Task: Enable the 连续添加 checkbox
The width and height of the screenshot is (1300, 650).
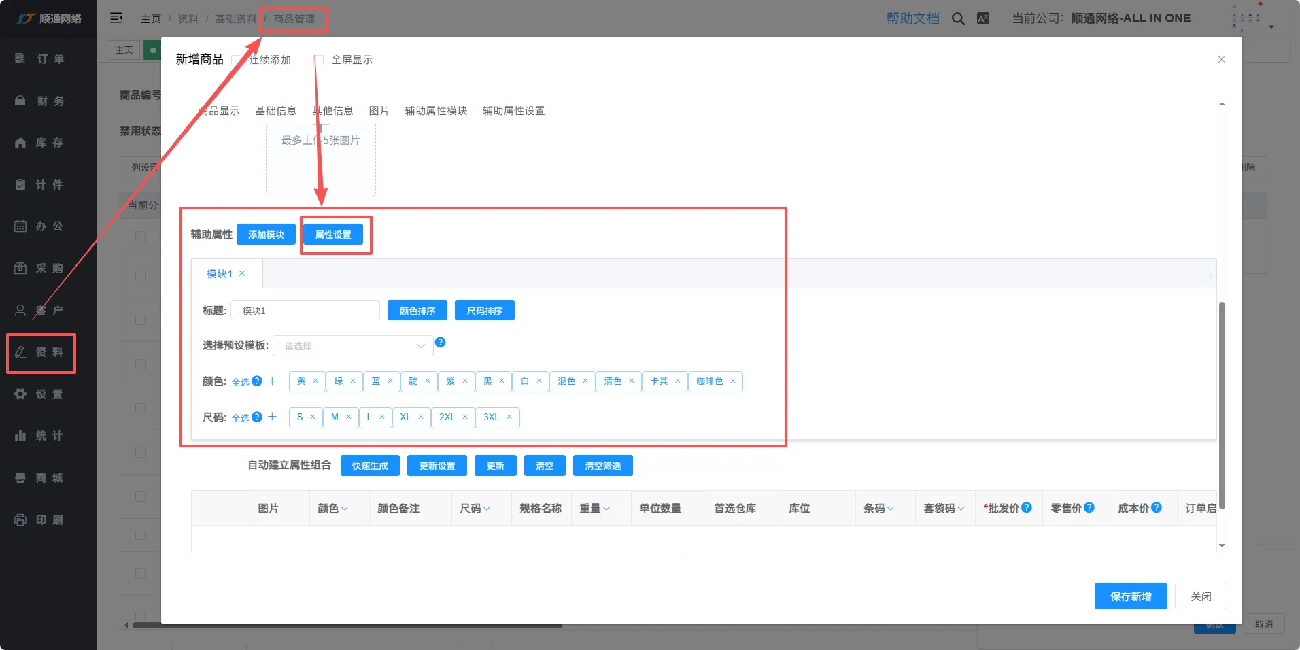Action: tap(236, 60)
